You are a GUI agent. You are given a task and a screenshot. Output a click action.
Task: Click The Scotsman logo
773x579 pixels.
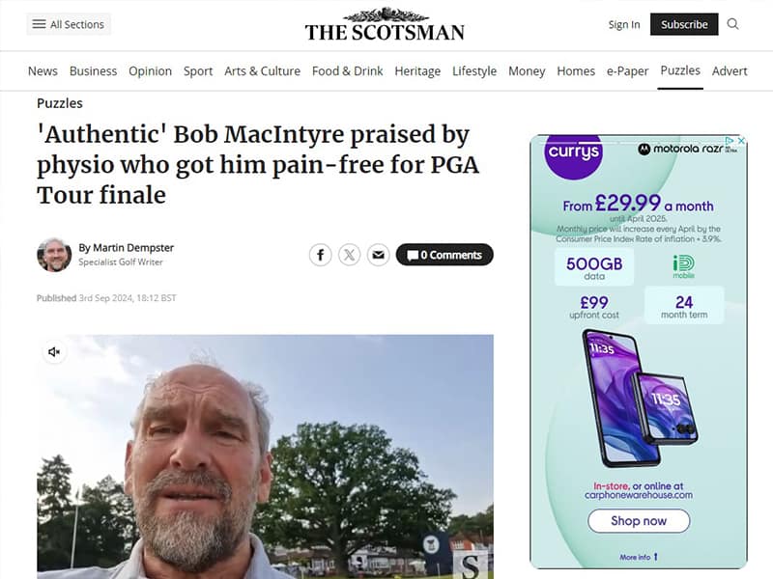385,25
